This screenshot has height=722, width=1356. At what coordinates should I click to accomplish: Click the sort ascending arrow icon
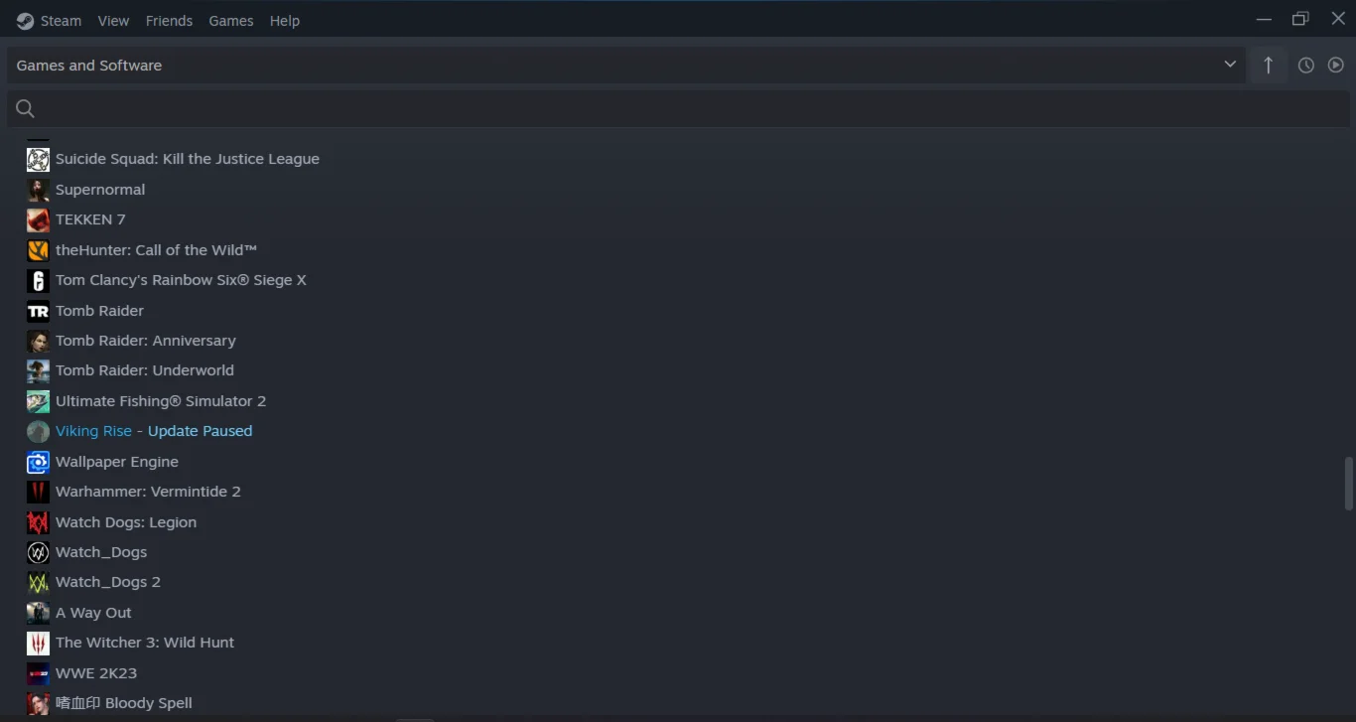[x=1268, y=66]
